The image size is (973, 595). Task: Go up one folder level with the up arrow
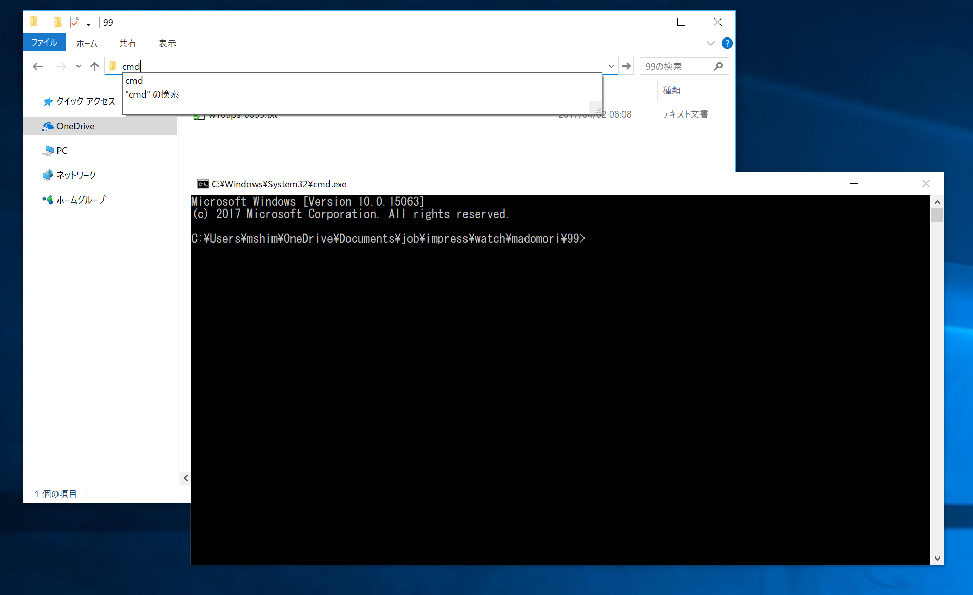95,66
